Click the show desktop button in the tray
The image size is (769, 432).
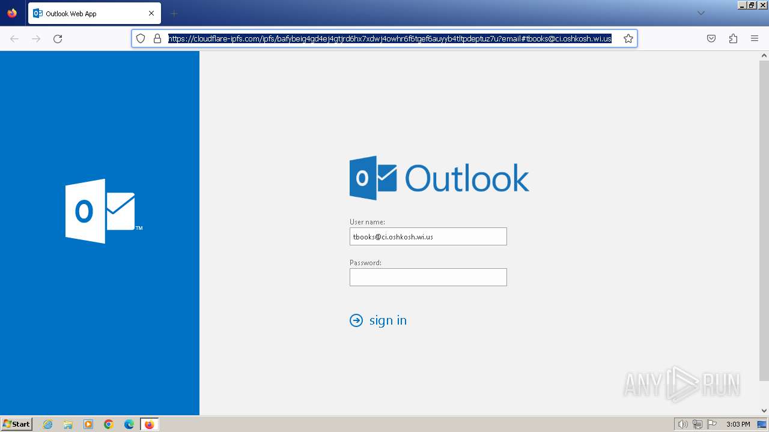click(x=762, y=424)
